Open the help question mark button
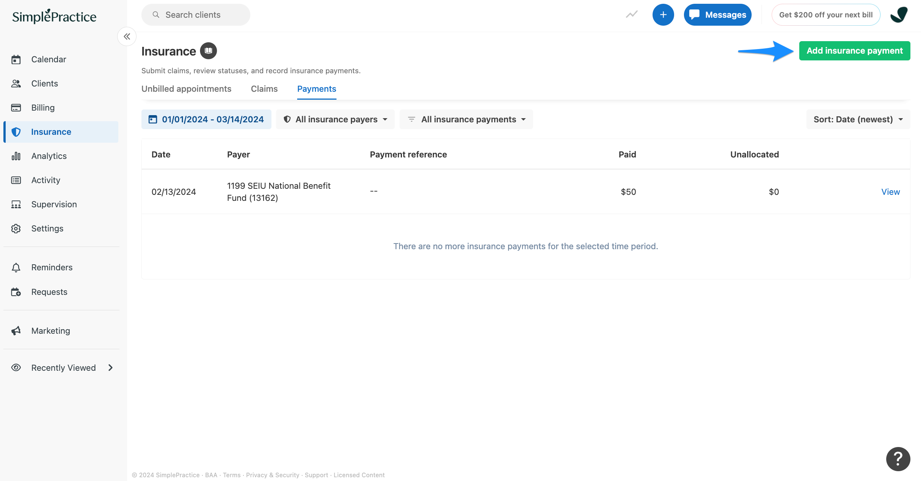 tap(898, 459)
